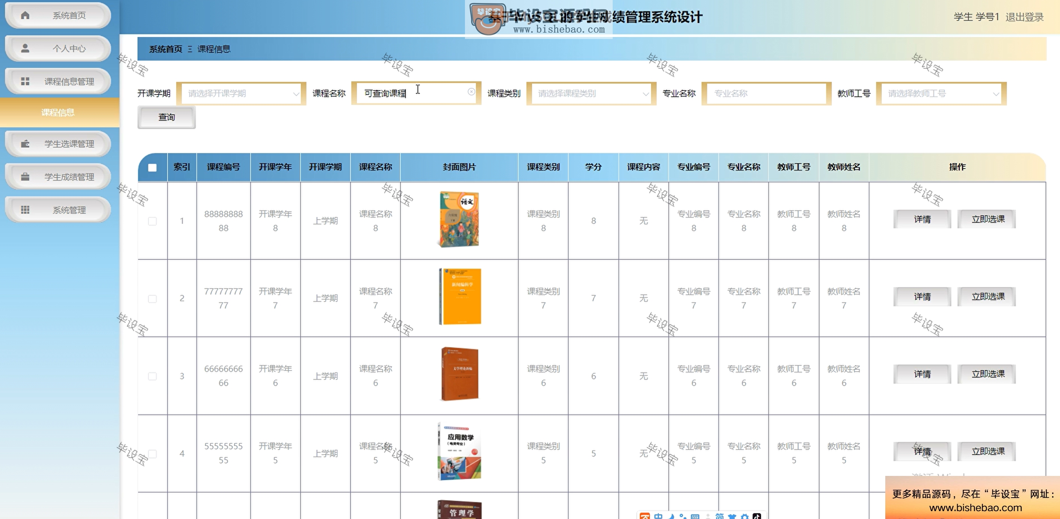Click 详情 for course 5555555555

point(922,451)
